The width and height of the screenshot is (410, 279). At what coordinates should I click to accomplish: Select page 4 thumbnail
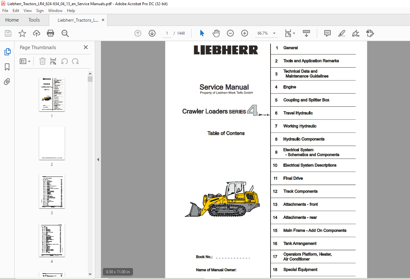click(52, 240)
